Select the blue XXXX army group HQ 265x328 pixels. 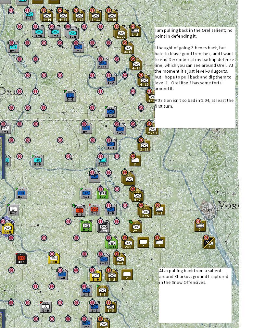coord(21,193)
